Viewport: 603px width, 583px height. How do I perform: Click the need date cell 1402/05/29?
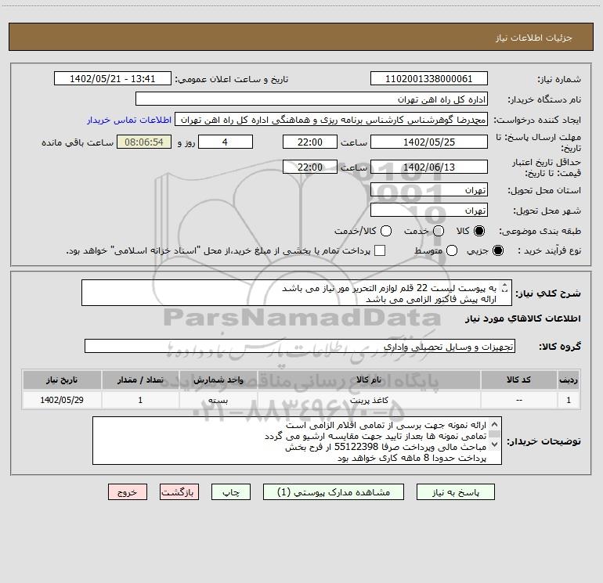(62, 400)
